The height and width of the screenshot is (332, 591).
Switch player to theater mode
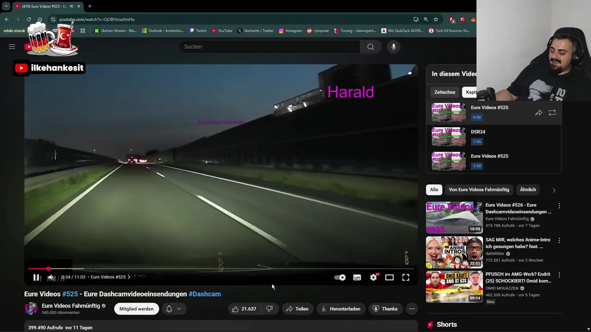(389, 277)
